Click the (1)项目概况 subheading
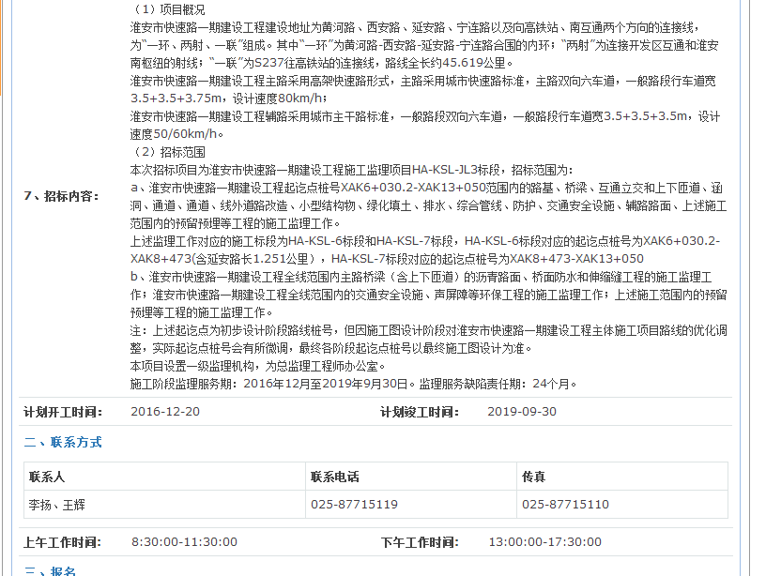Viewport: 766px width, 576px height. [167, 8]
